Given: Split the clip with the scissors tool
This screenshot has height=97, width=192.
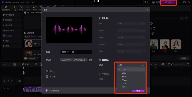Looking at the screenshot, I should tap(25, 64).
